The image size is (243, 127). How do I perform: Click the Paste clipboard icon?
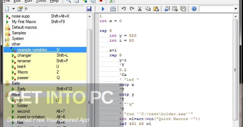pos(156,9)
